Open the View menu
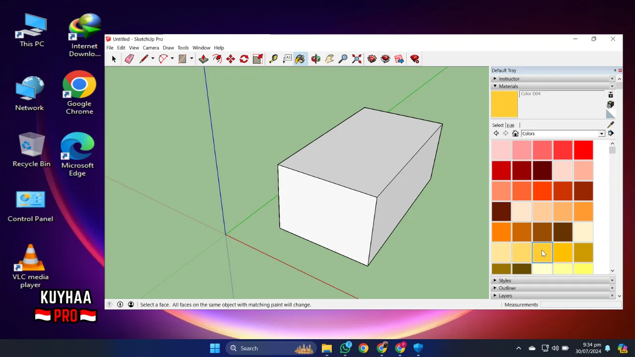 (x=134, y=48)
